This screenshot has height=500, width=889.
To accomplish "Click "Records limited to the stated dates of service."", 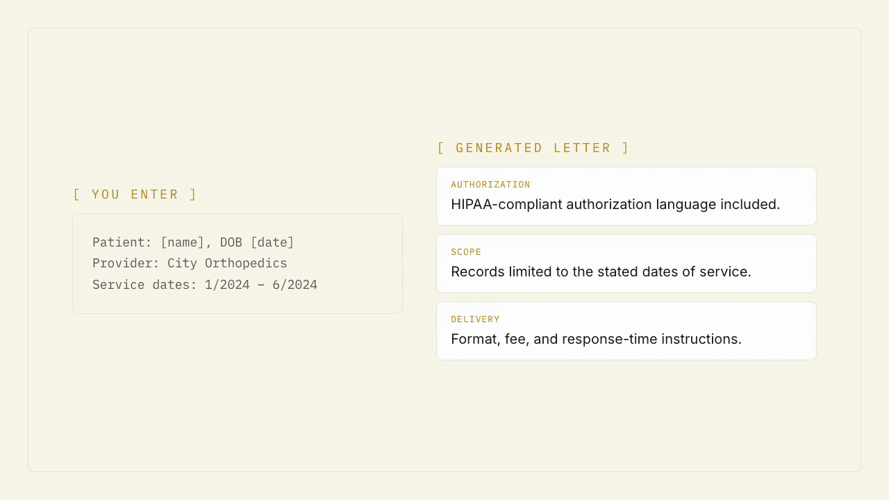I will pyautogui.click(x=601, y=272).
